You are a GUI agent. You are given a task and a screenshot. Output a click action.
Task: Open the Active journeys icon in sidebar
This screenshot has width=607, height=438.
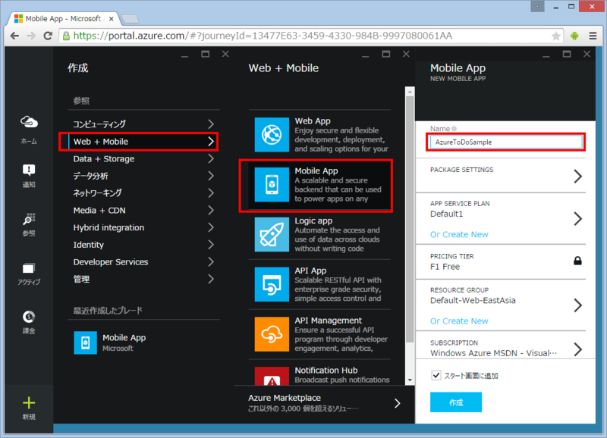click(x=29, y=268)
